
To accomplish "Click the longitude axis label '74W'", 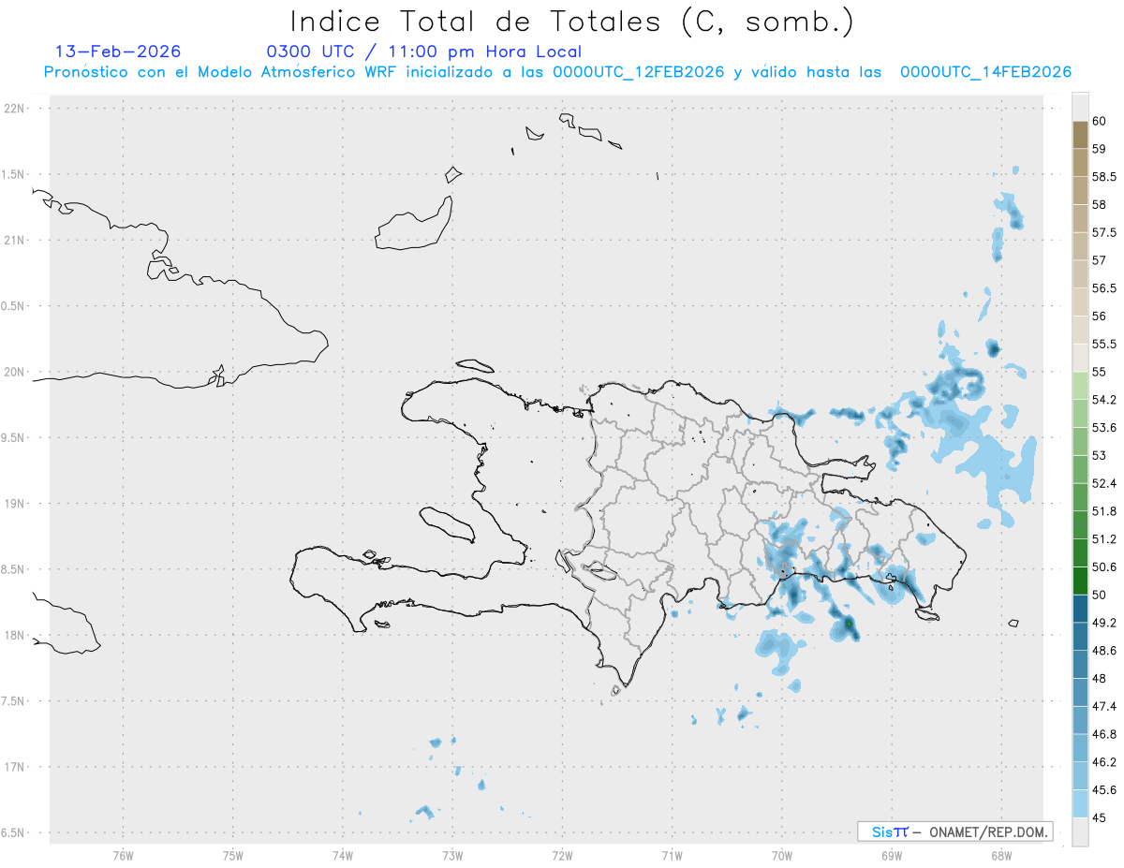I will pos(342,856).
